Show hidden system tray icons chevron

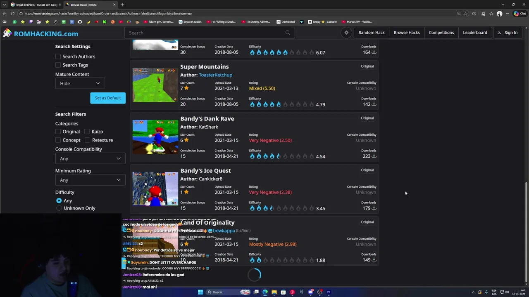(x=473, y=292)
